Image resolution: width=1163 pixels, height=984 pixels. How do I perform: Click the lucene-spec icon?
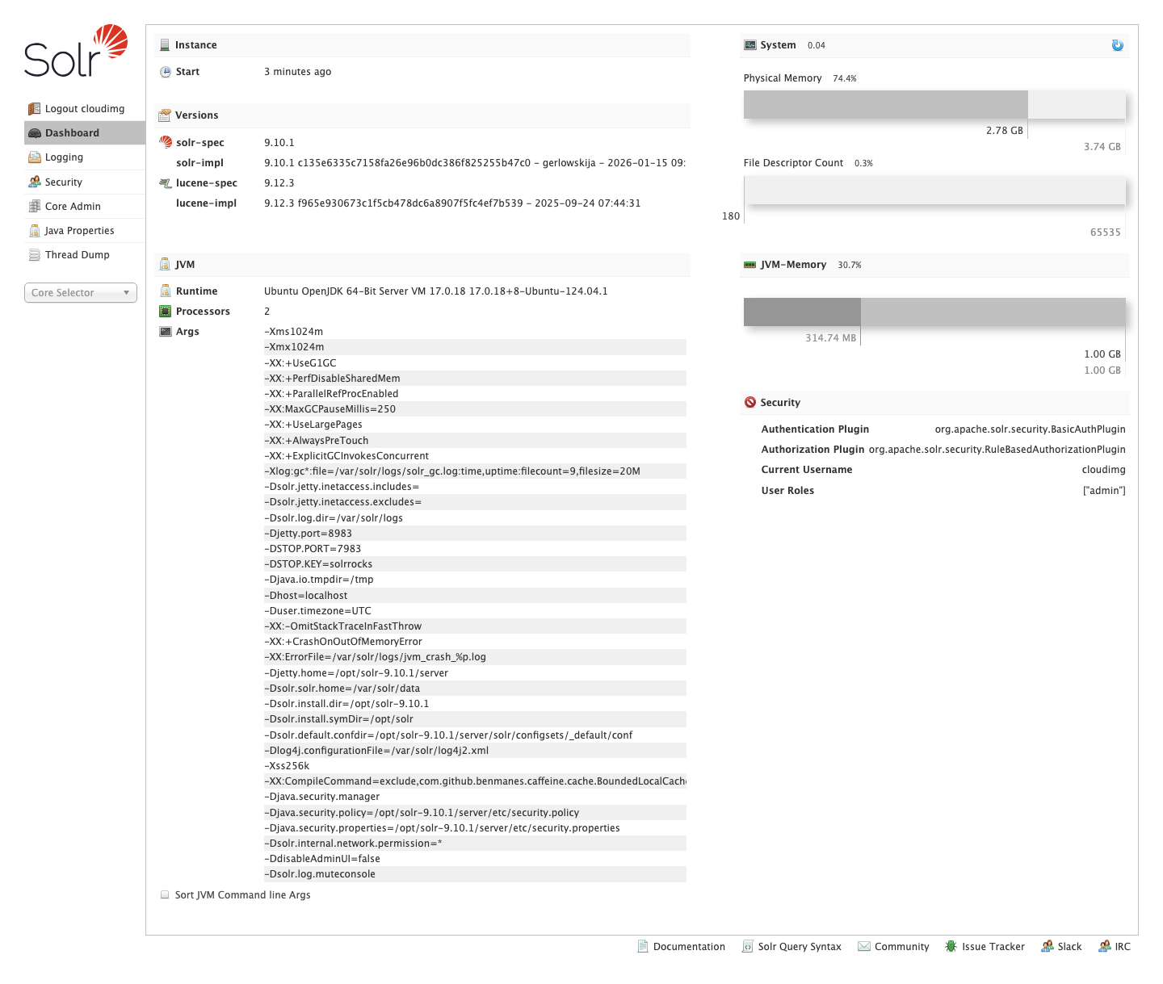pos(166,183)
